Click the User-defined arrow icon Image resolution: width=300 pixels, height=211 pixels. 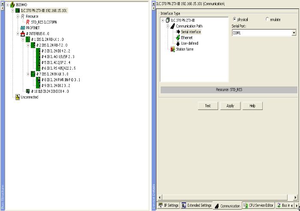point(178,43)
